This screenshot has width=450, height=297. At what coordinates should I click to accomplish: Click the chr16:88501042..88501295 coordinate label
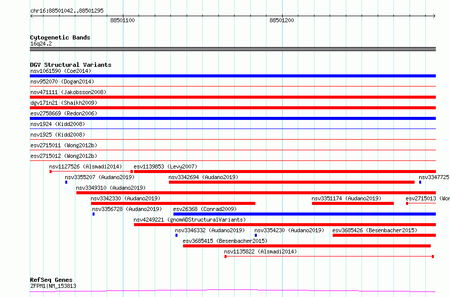(x=67, y=11)
